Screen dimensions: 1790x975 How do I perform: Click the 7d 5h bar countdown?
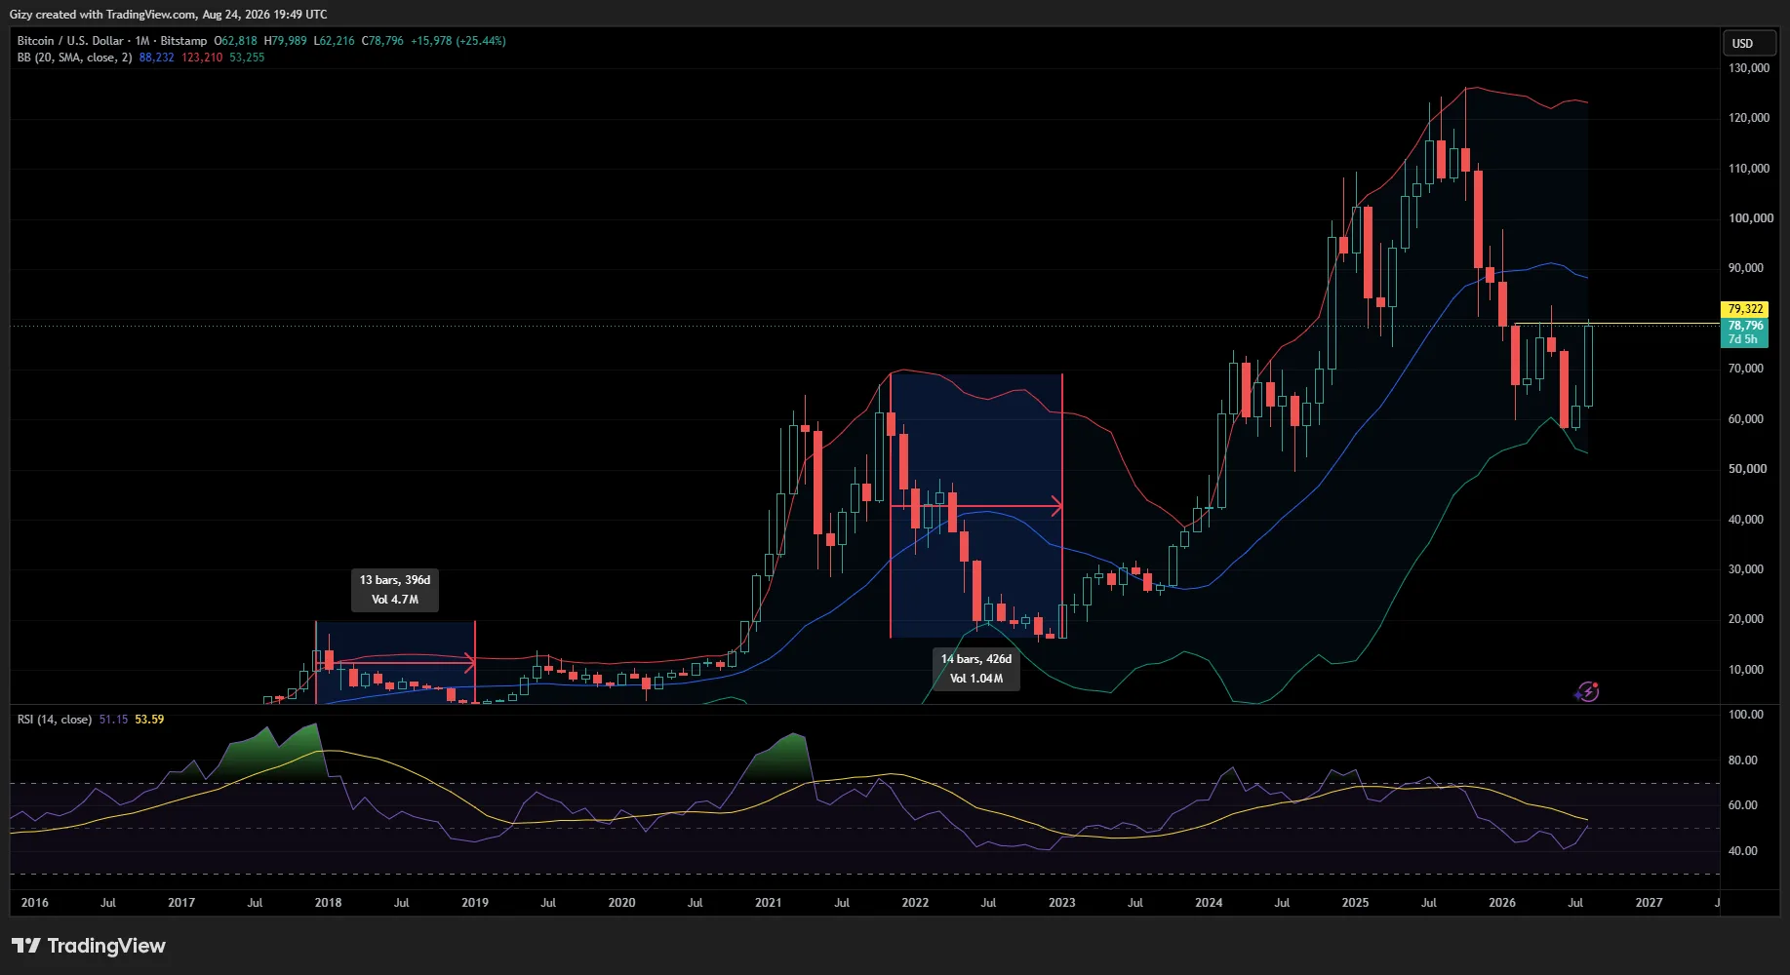1743,339
